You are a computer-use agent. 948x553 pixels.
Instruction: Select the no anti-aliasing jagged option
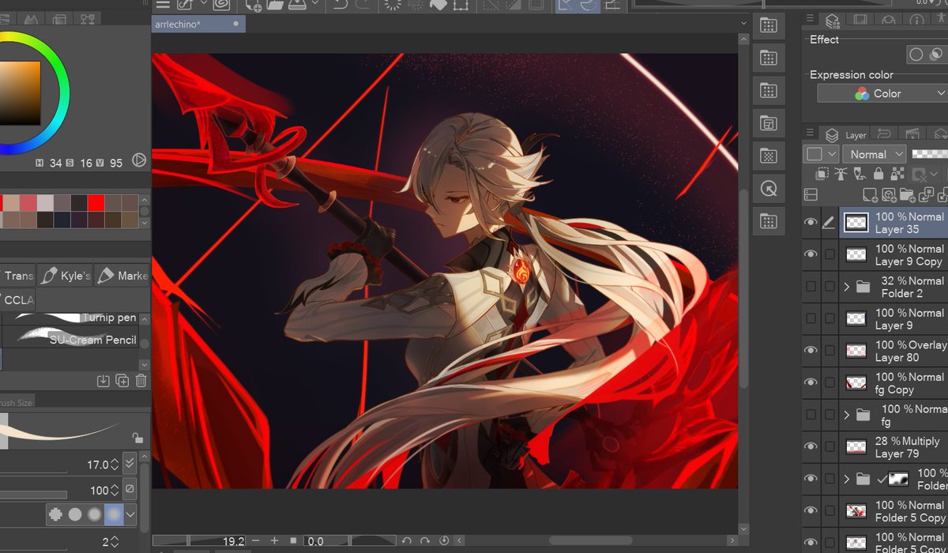tap(55, 514)
